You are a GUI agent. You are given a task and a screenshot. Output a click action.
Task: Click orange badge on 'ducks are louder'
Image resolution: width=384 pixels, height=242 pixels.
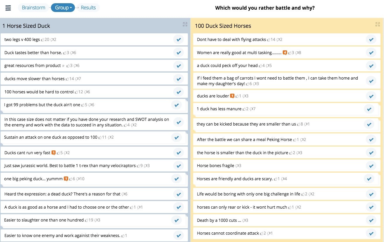232,96
